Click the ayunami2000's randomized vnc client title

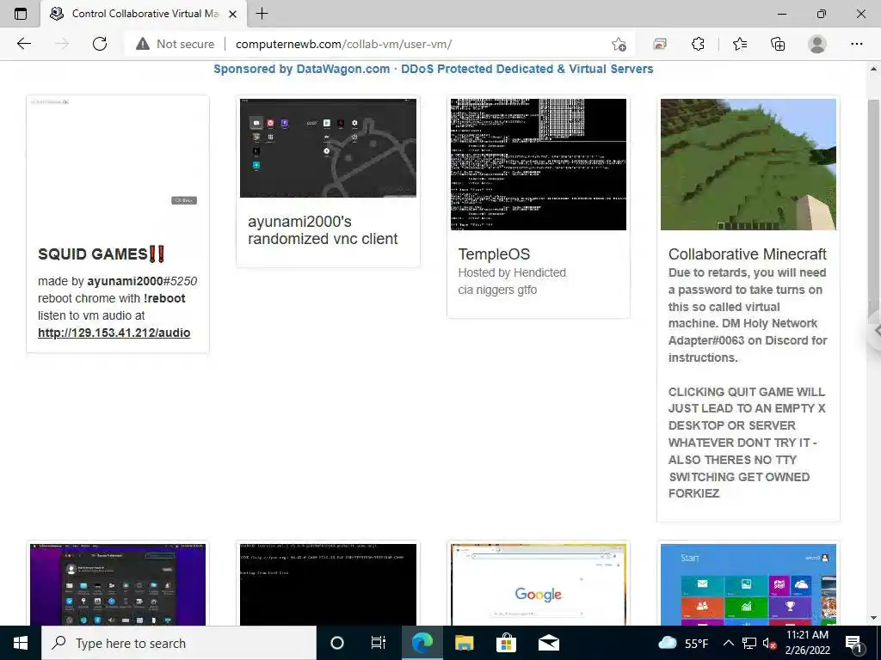click(x=323, y=230)
